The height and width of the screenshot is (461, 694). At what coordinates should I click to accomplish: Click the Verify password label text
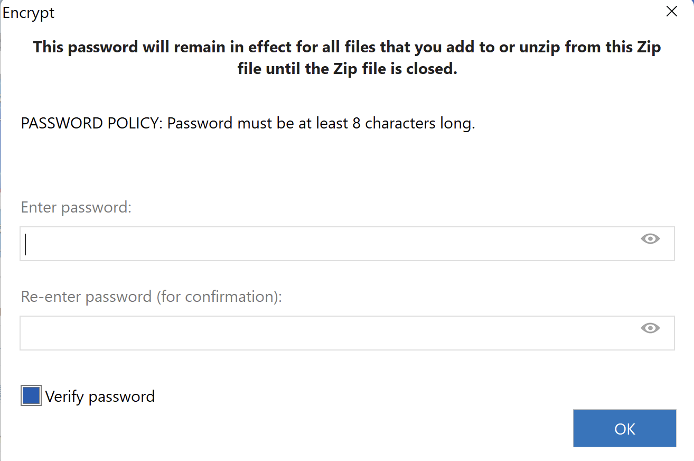(x=100, y=396)
